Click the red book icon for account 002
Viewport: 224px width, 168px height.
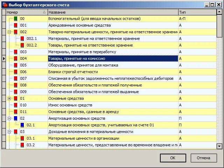coord(15,32)
